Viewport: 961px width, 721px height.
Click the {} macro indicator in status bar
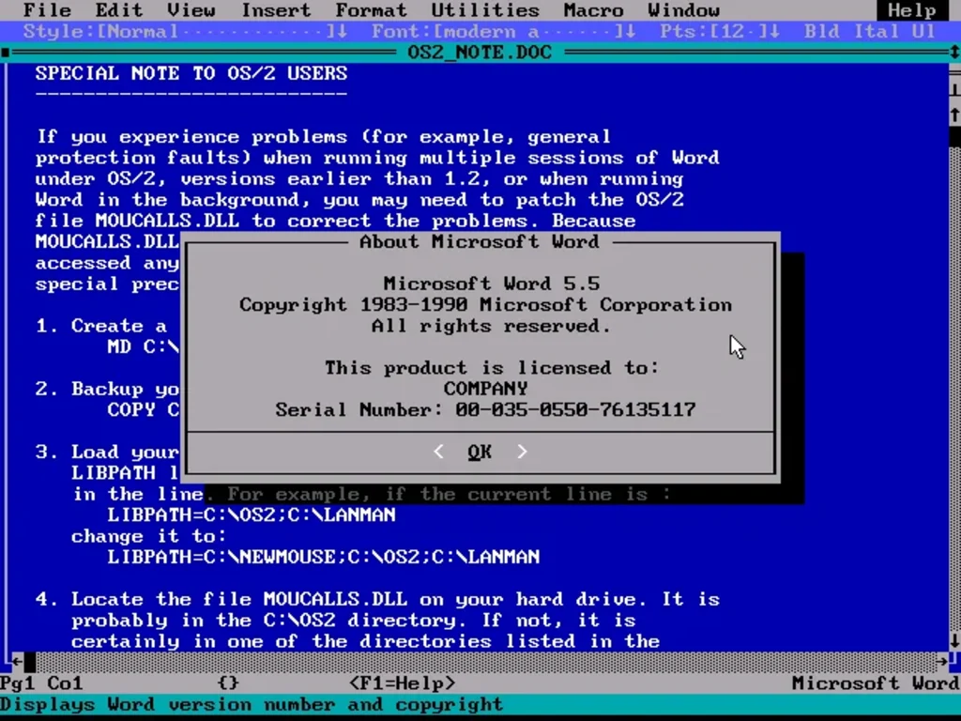pyautogui.click(x=227, y=683)
